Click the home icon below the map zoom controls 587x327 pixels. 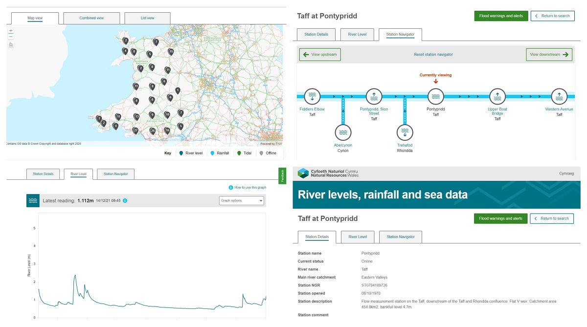coord(10,44)
